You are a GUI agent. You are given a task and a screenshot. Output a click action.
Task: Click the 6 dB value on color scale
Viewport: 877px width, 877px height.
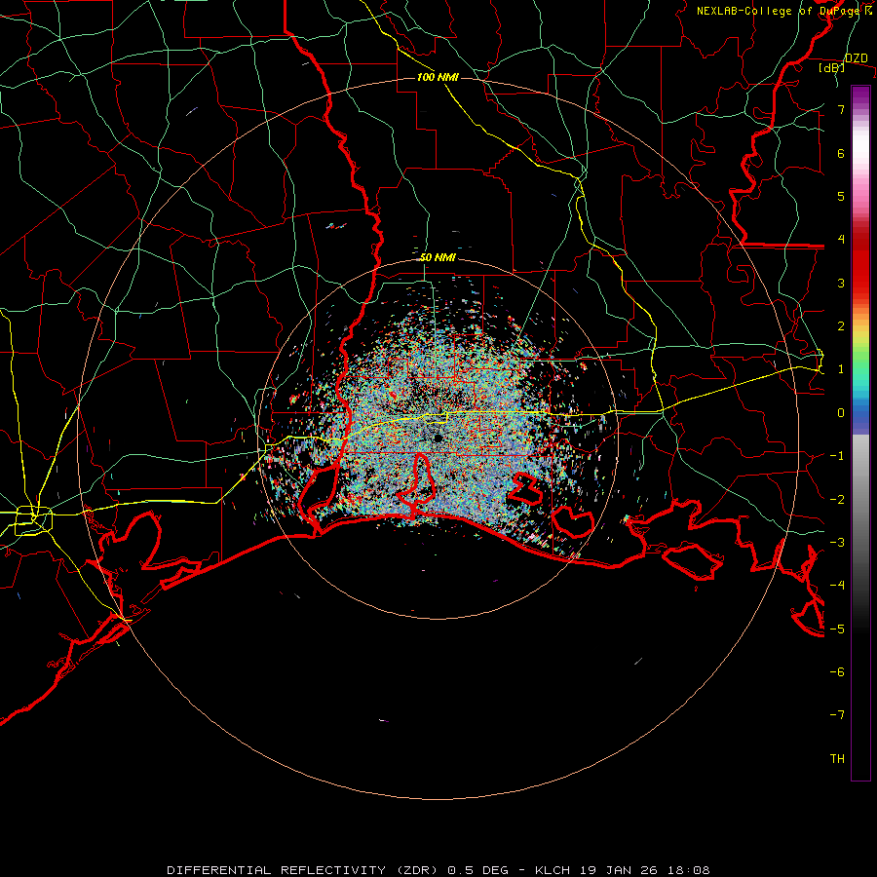(x=841, y=153)
